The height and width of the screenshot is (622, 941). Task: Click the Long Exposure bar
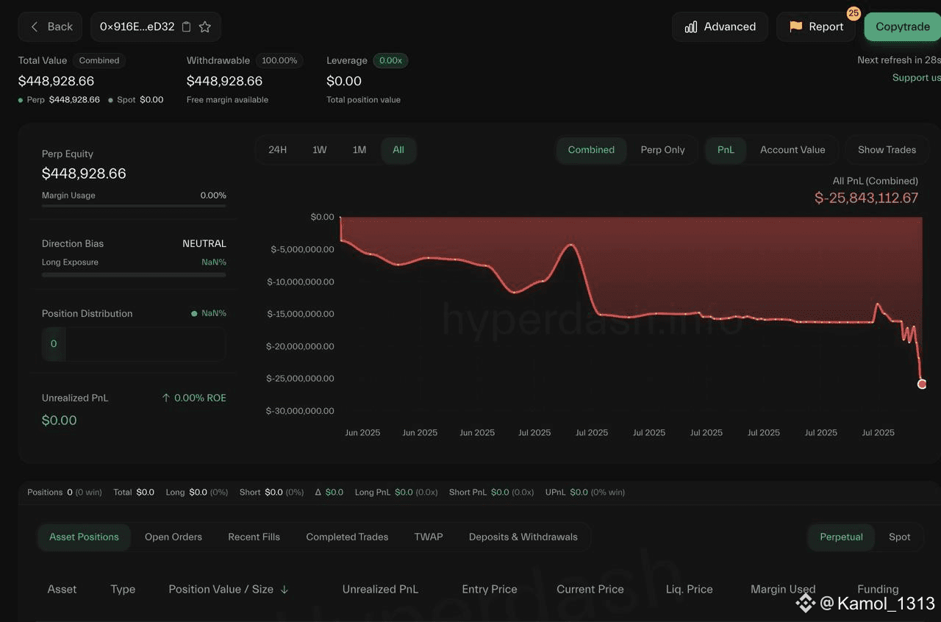click(134, 275)
